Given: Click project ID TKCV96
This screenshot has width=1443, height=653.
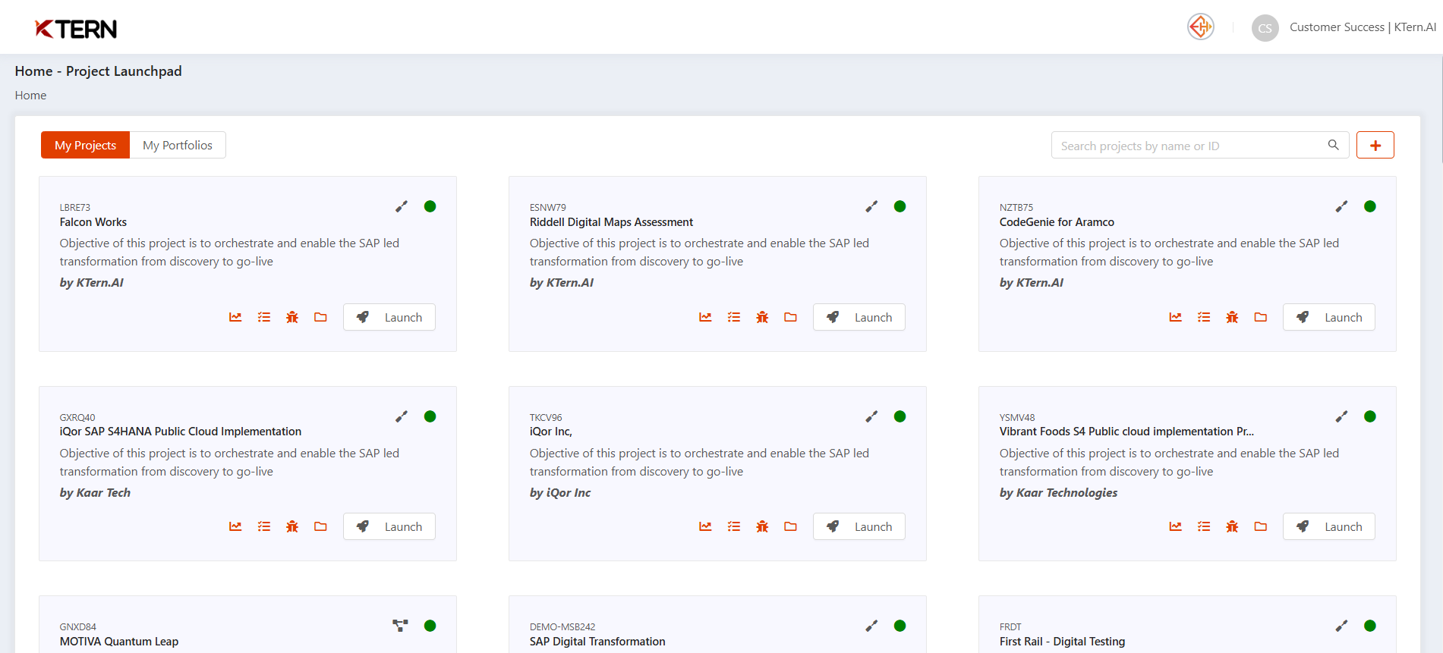Looking at the screenshot, I should tap(546, 417).
